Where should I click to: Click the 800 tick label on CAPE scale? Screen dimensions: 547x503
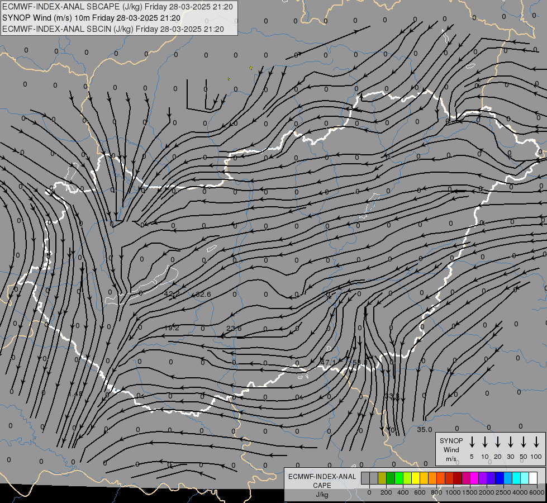coord(436,492)
